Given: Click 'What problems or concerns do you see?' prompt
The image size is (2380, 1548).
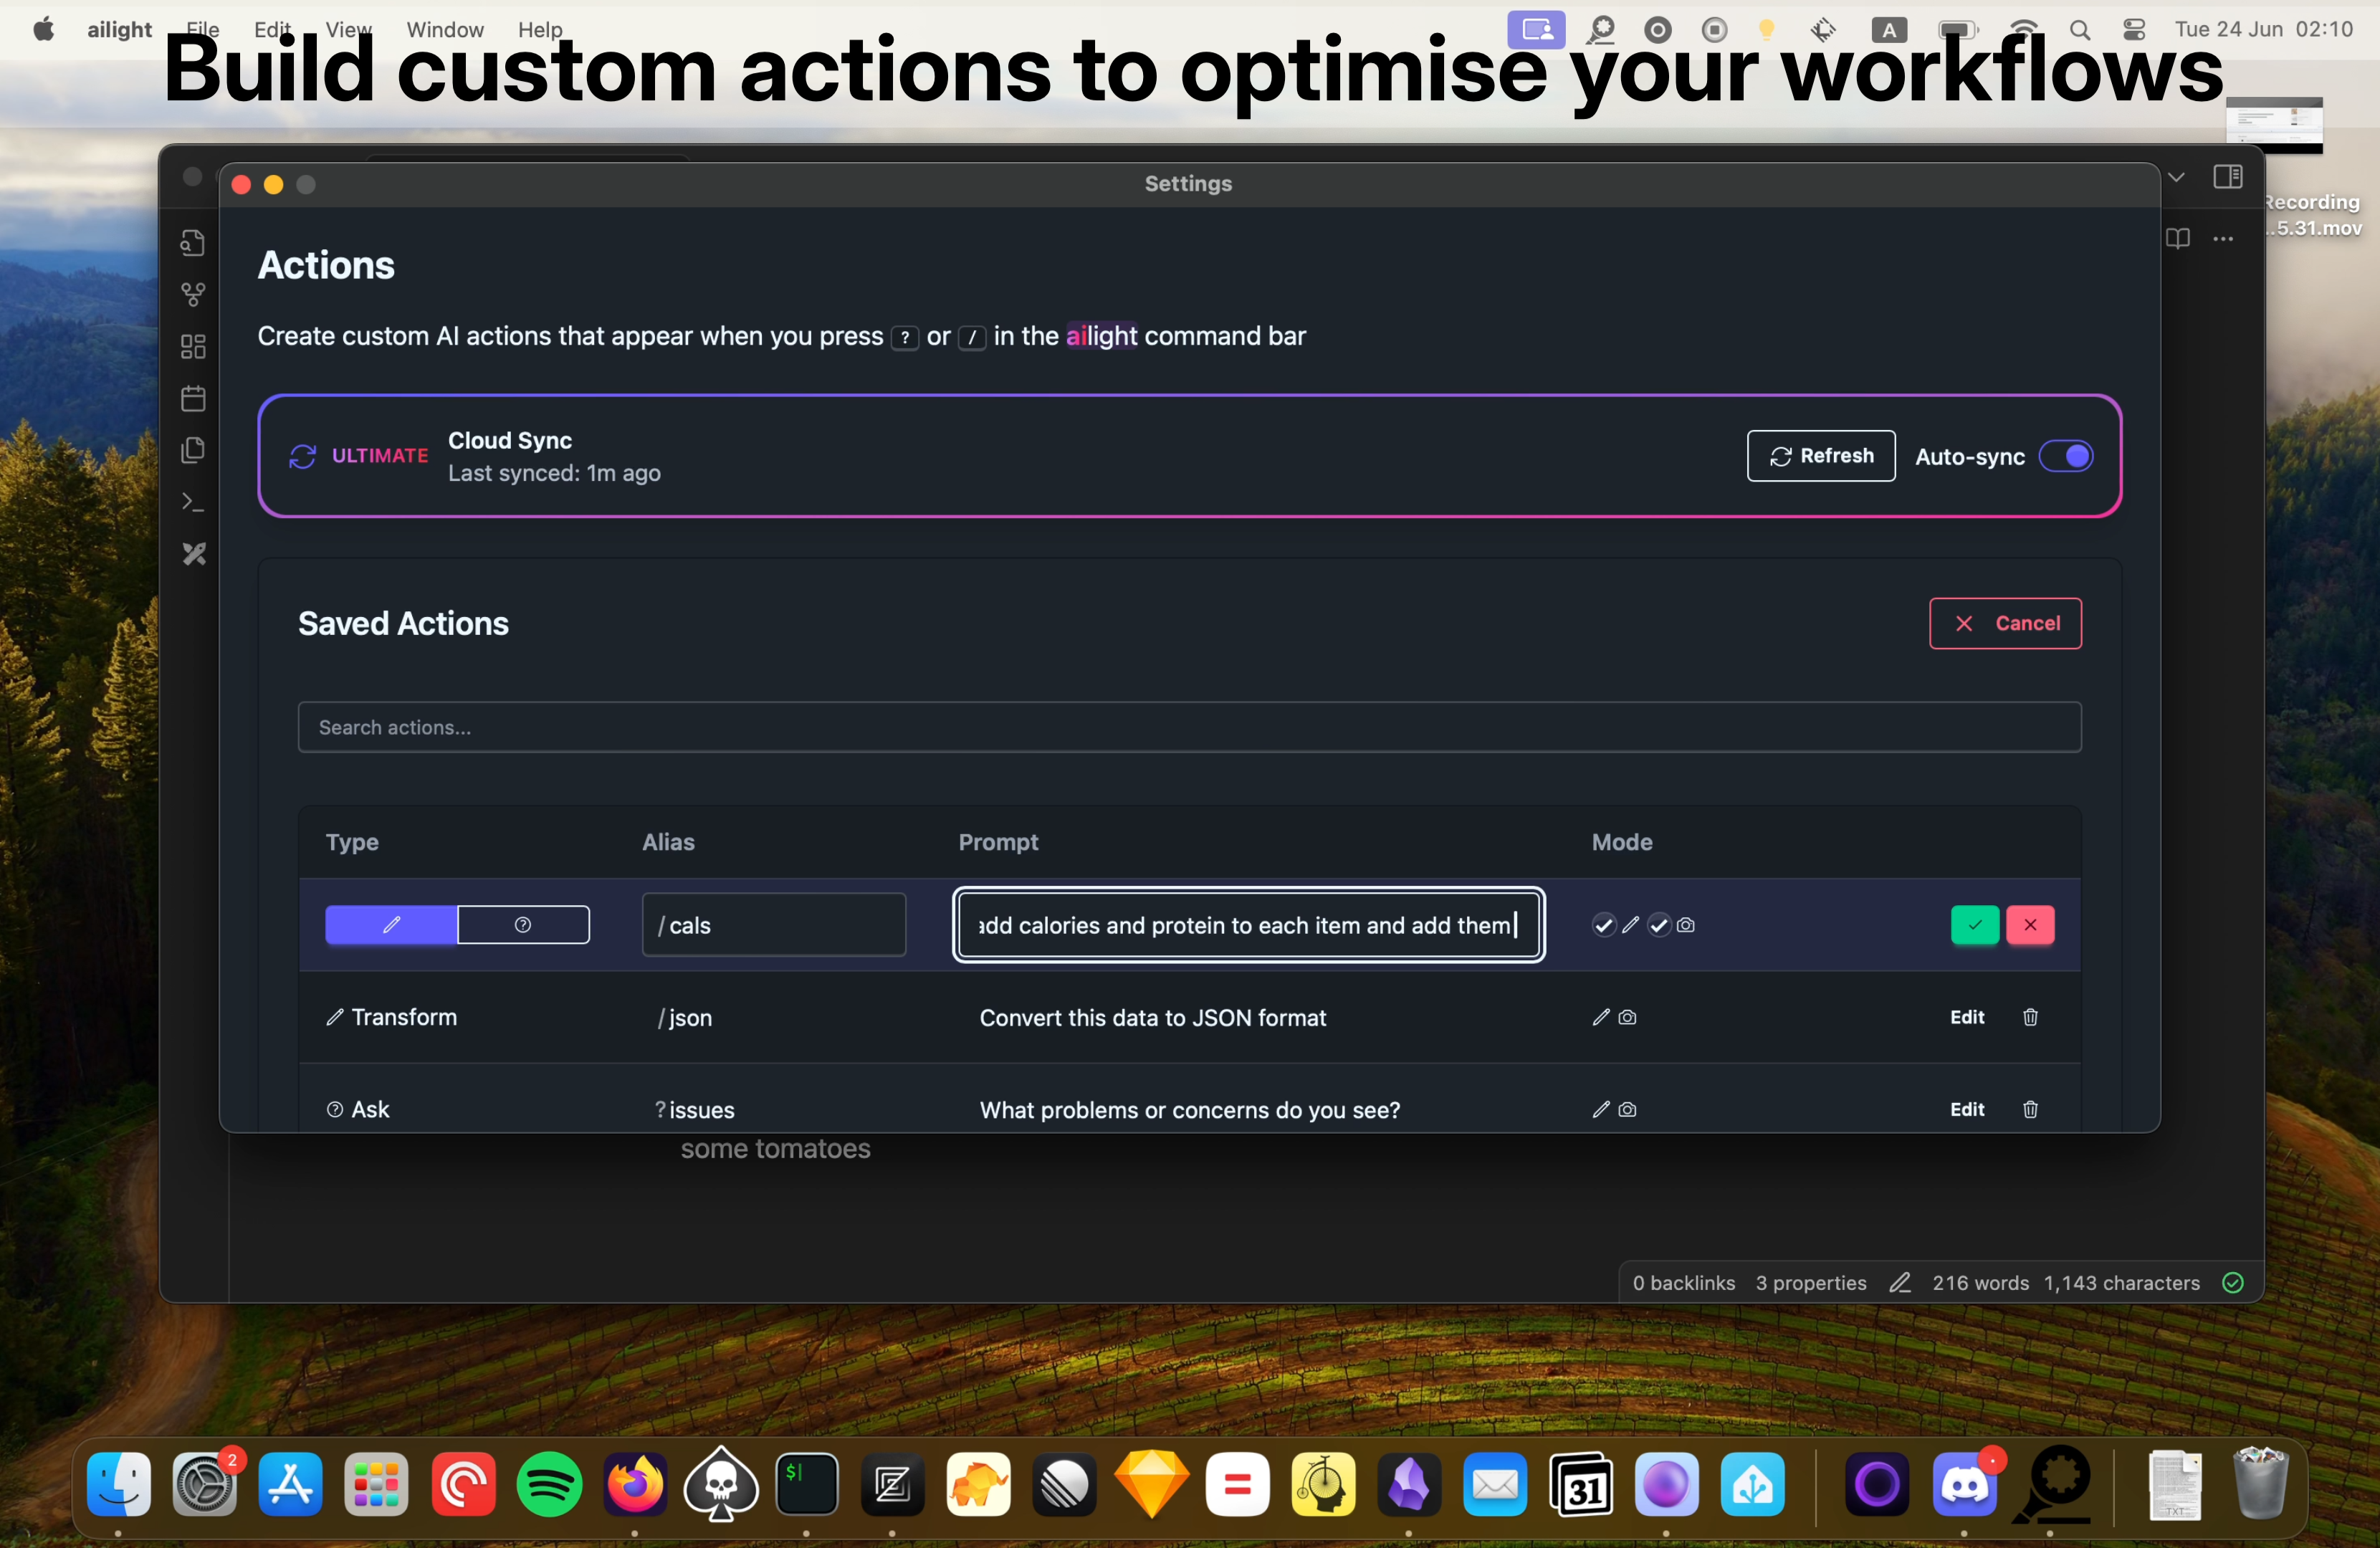Looking at the screenshot, I should (x=1190, y=1110).
